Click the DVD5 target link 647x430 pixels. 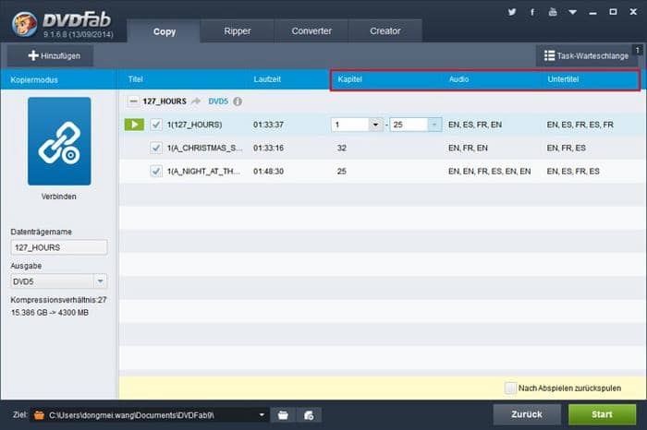(x=218, y=102)
